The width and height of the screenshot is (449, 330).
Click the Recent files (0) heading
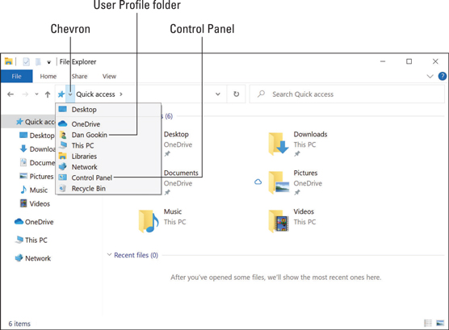tap(136, 255)
